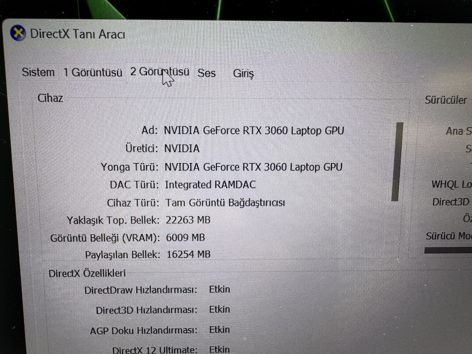Click the 22263 MB total memory value

pyautogui.click(x=188, y=220)
